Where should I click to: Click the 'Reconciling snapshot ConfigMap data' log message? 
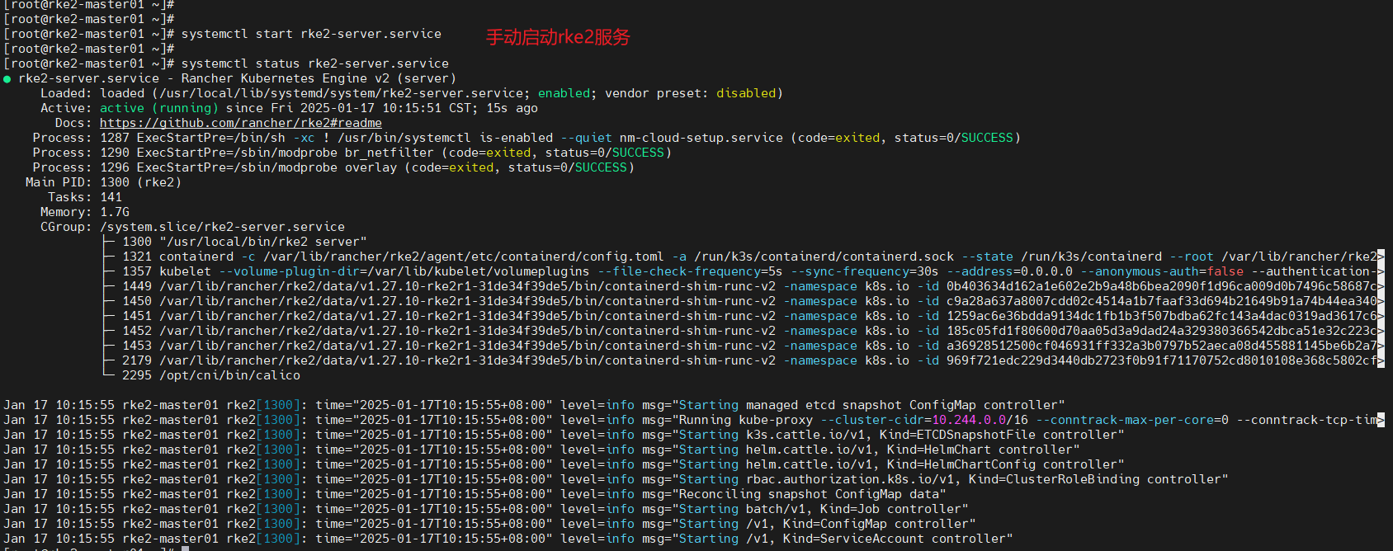click(808, 494)
